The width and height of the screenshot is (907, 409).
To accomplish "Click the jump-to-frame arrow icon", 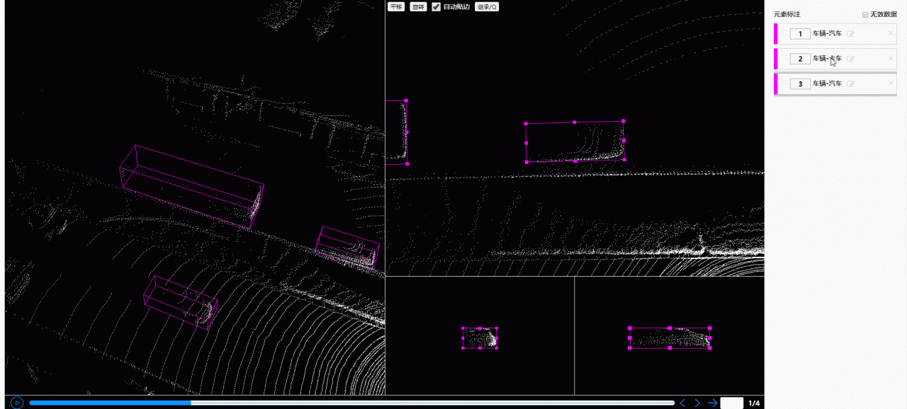I will point(713,403).
